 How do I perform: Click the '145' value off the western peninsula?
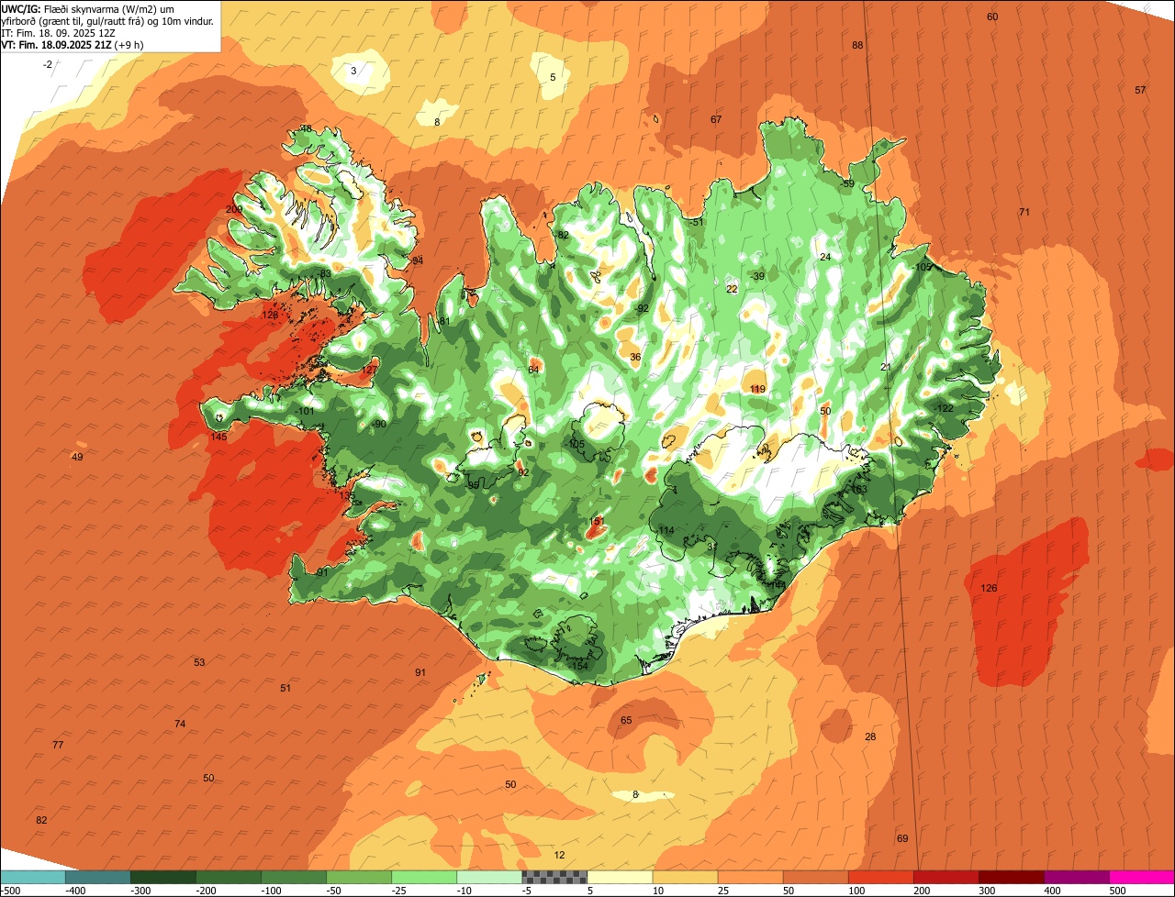tap(218, 437)
